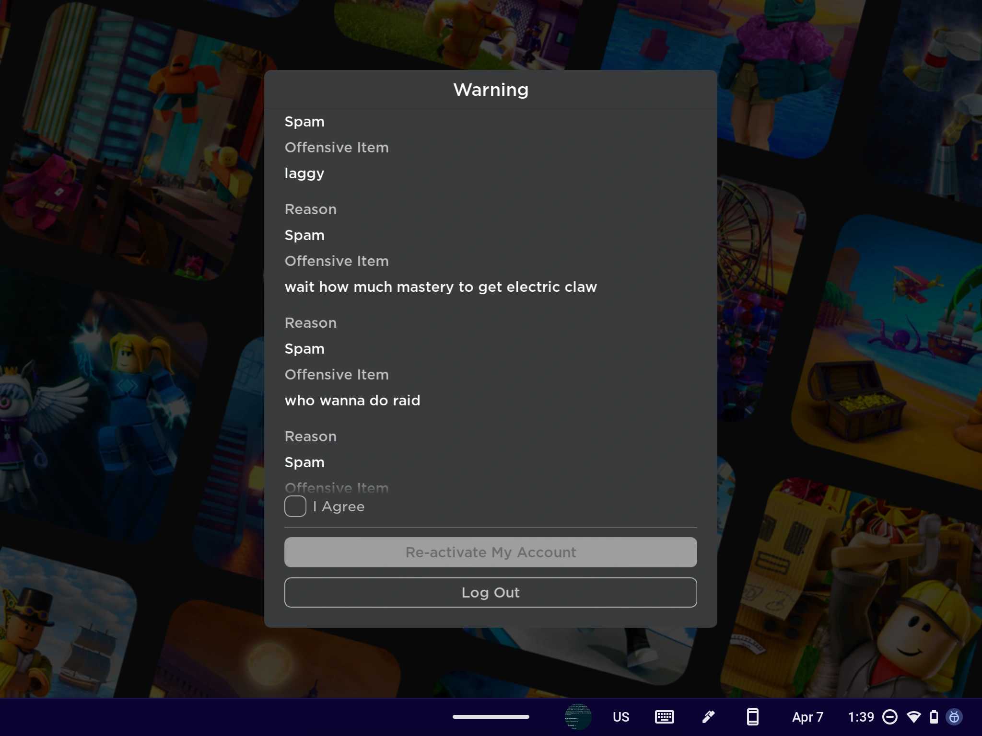Image resolution: width=982 pixels, height=736 pixels.
Task: Open the circular screenshot preview thumbnail
Action: (x=578, y=717)
